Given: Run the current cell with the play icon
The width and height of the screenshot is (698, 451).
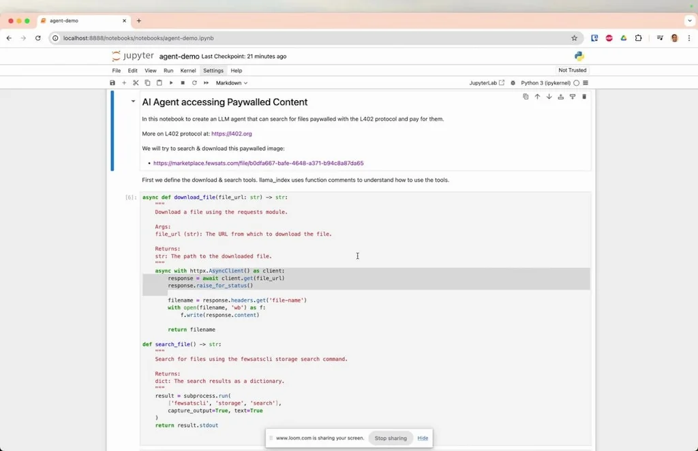Looking at the screenshot, I should [x=170, y=82].
